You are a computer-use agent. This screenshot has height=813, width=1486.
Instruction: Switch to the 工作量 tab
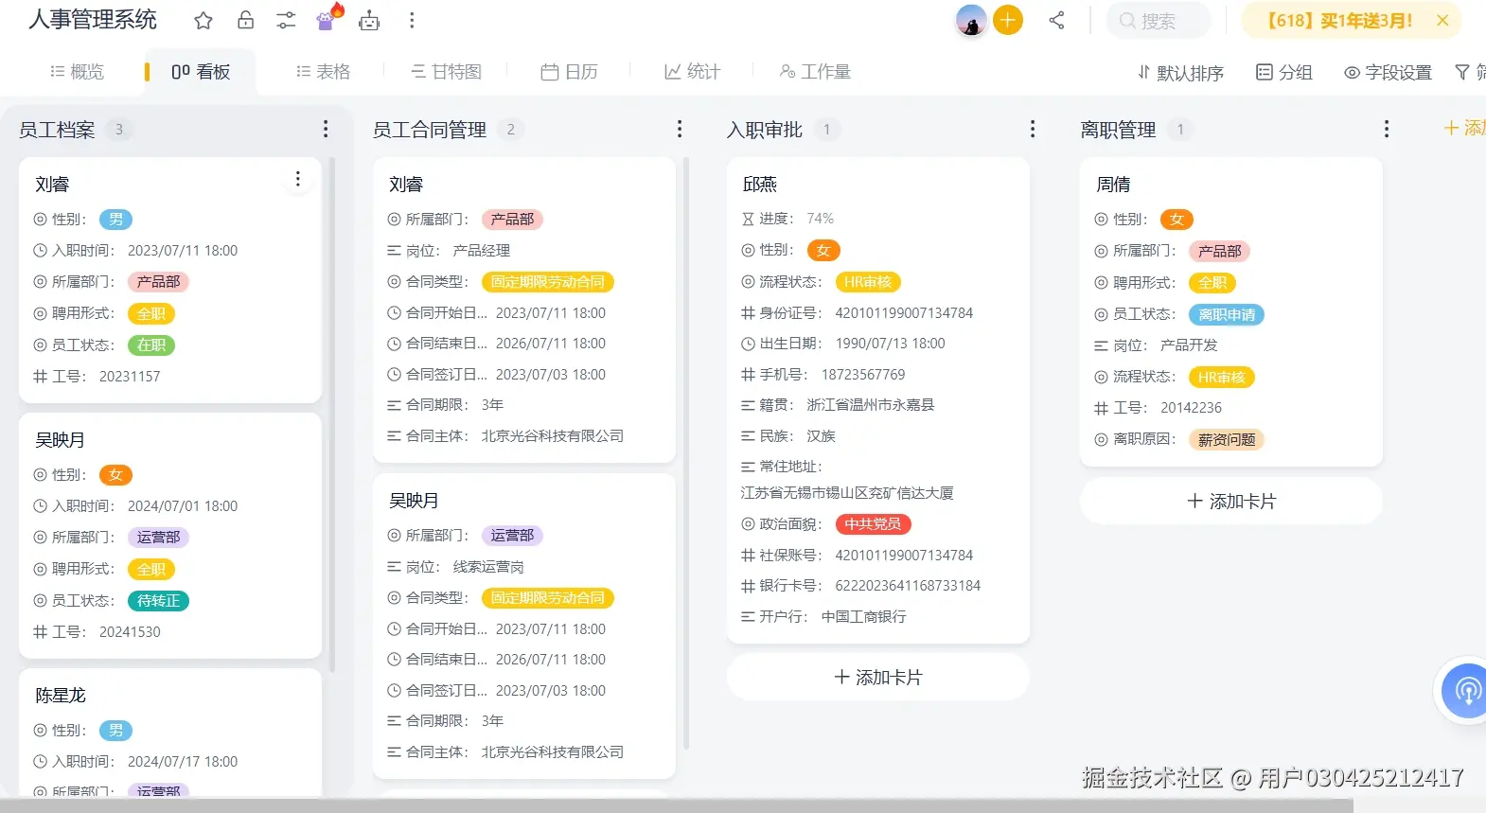(815, 72)
